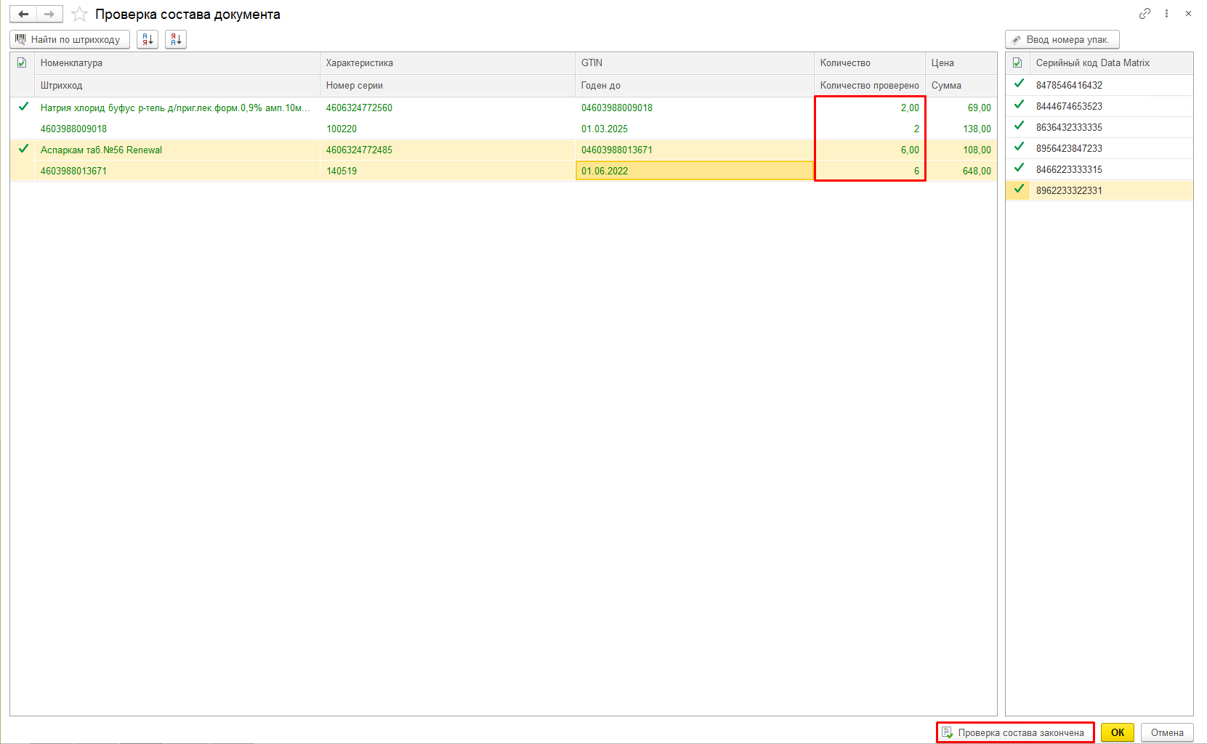Click checked-document icon in Data Matrix header
This screenshot has height=744, width=1207.
[x=1017, y=63]
